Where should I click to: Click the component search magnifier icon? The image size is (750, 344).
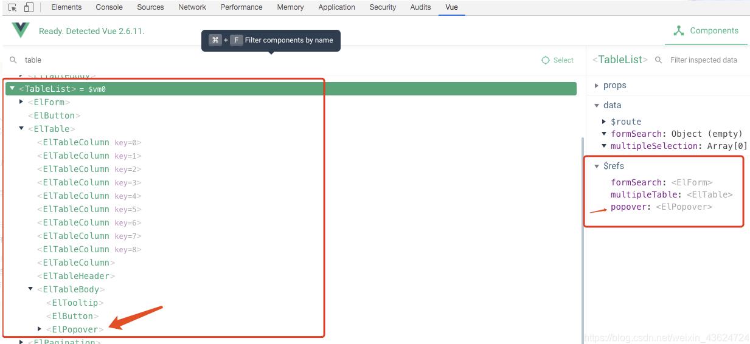[x=13, y=60]
